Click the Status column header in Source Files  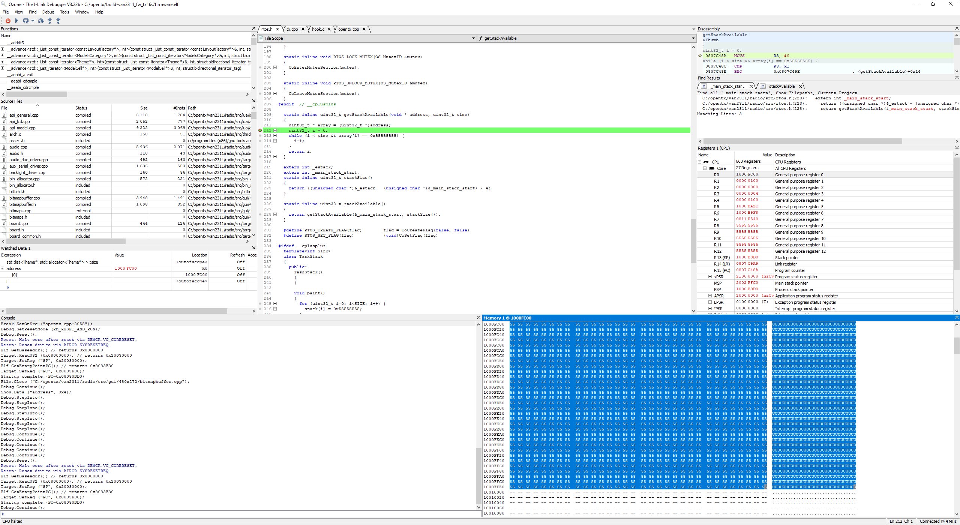[x=81, y=108]
